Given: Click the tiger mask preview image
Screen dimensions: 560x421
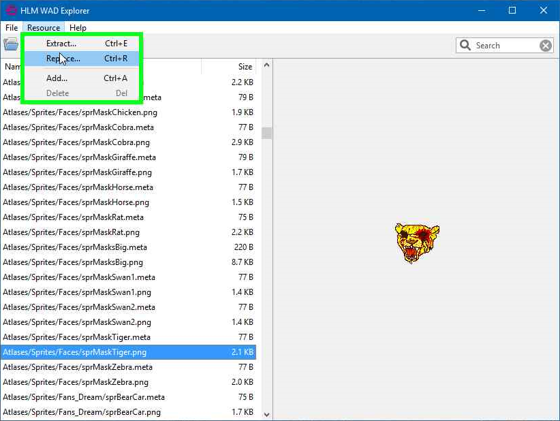Looking at the screenshot, I should coord(417,243).
